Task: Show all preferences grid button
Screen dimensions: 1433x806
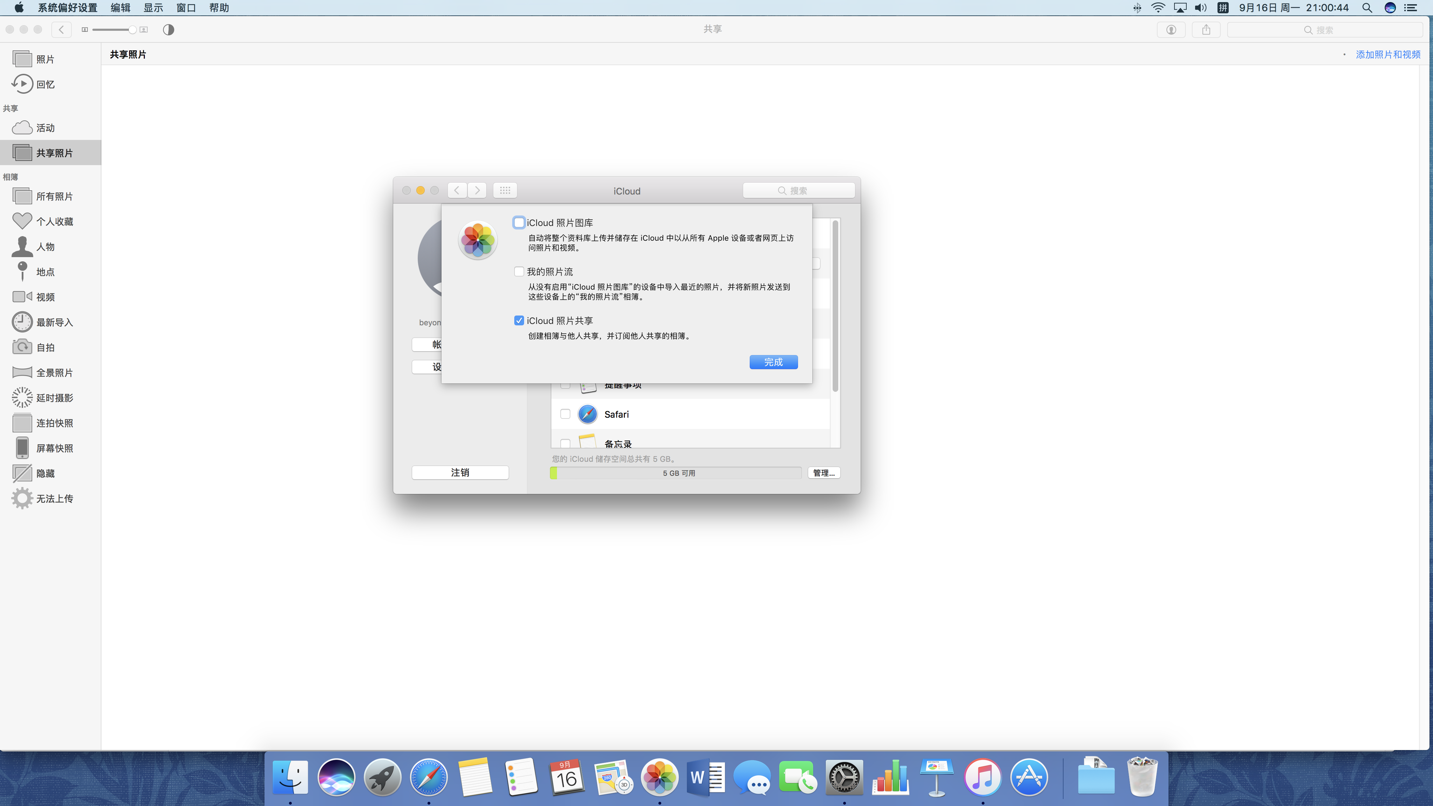Action: pos(504,190)
